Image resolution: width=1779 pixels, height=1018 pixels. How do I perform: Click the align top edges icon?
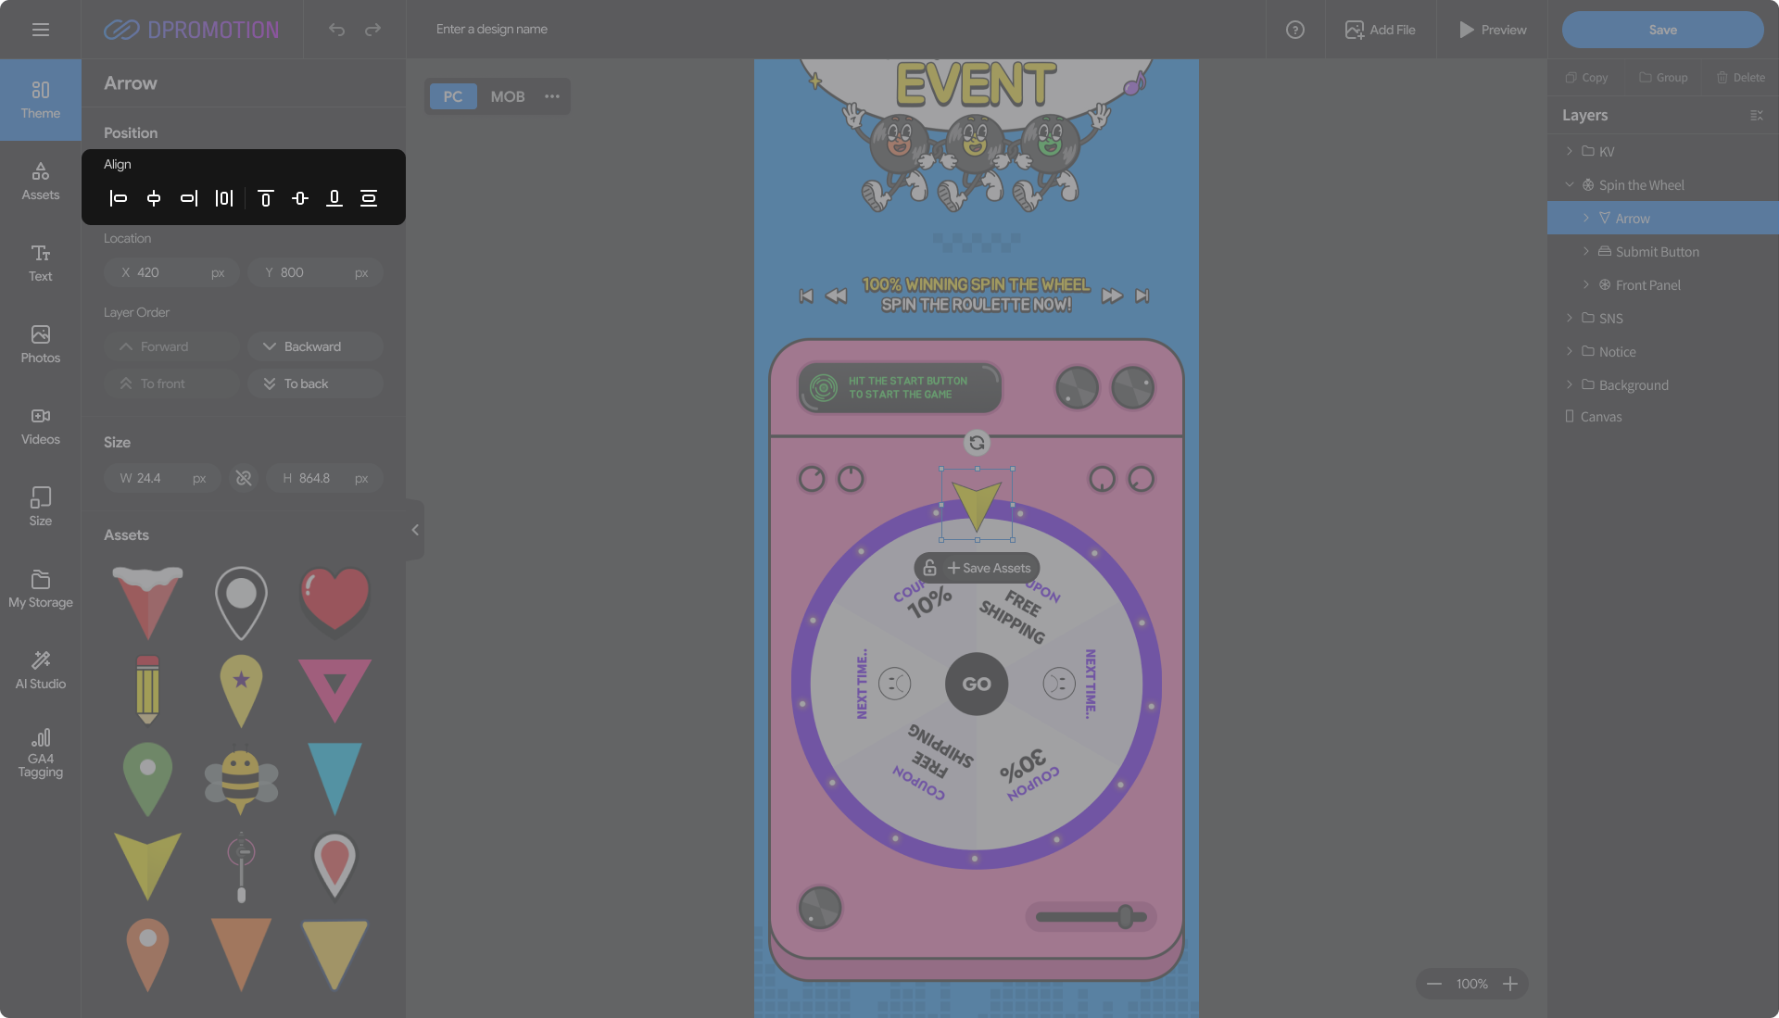pyautogui.click(x=265, y=198)
